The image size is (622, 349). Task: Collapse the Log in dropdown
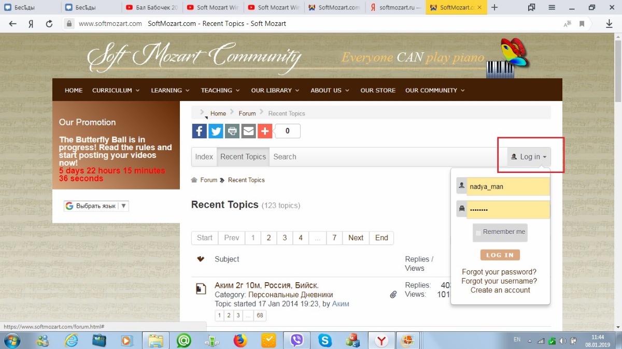529,157
